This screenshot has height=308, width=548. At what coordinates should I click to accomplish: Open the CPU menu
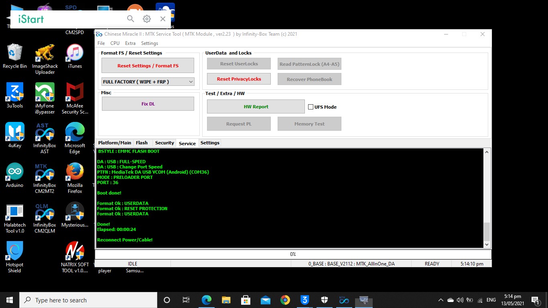coord(115,43)
